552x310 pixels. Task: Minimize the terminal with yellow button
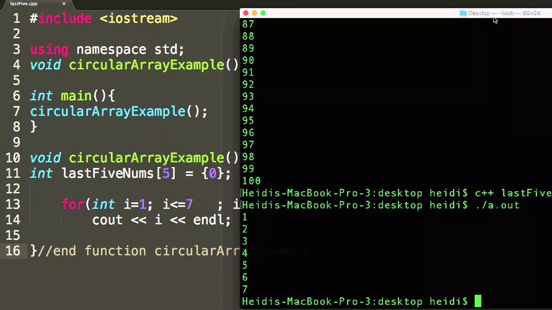(x=254, y=13)
